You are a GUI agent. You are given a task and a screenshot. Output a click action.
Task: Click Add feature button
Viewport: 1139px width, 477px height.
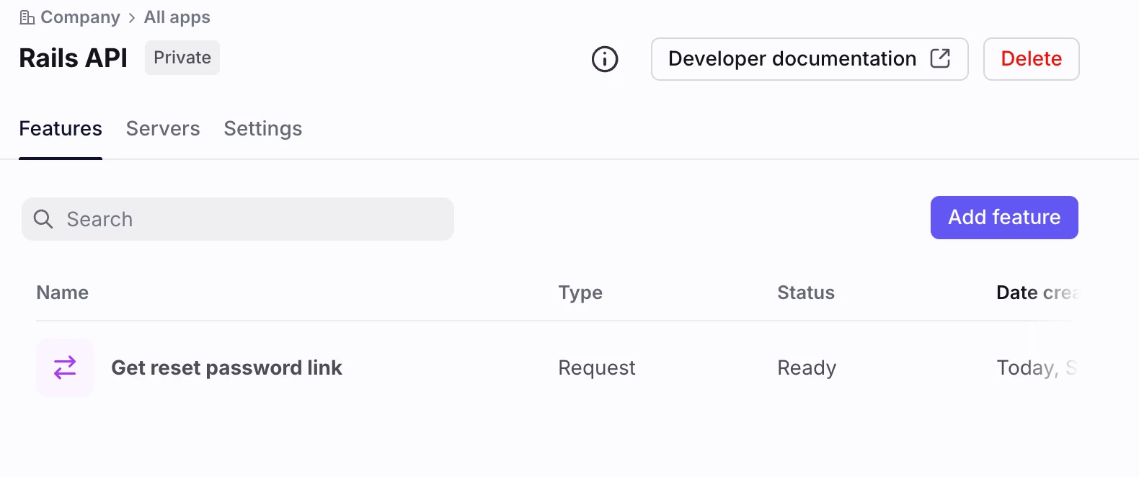click(x=1004, y=218)
